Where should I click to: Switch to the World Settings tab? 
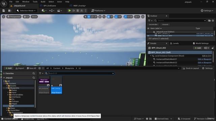(x=200, y=43)
